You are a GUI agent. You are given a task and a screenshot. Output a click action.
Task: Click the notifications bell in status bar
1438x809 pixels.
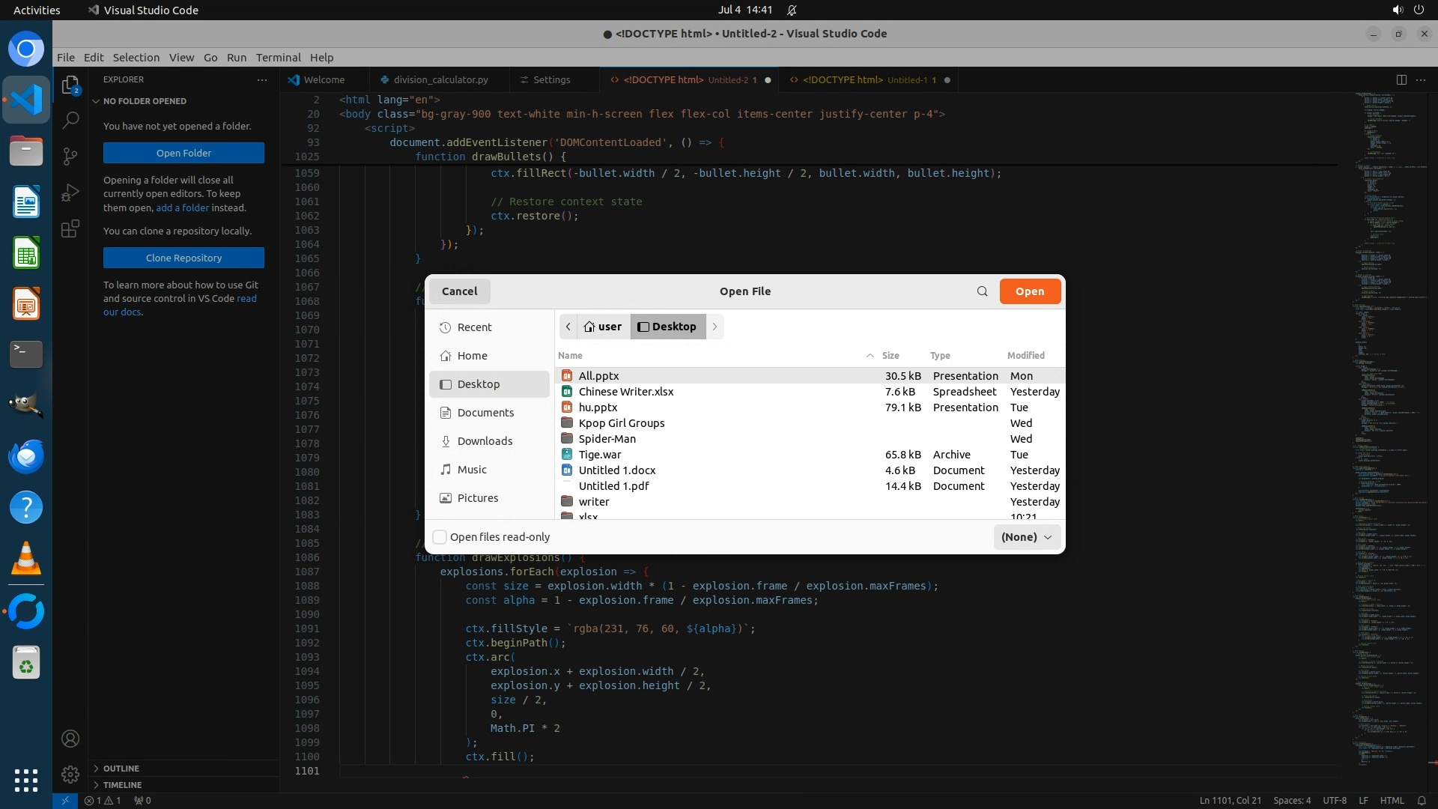(1422, 800)
